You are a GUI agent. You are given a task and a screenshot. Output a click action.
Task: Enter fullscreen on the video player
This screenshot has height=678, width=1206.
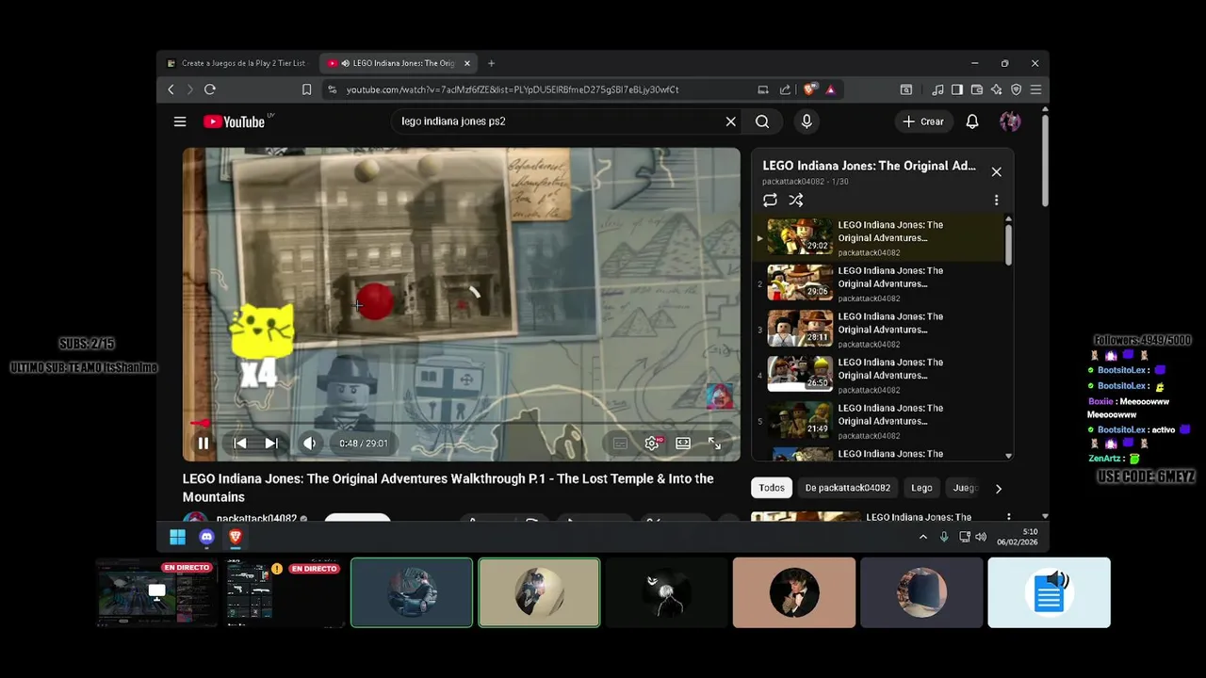tap(714, 444)
